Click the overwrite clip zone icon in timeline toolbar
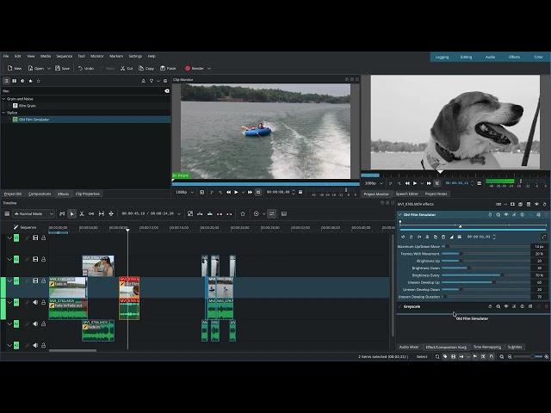Viewport: 551px width, 413px height. (x=209, y=213)
